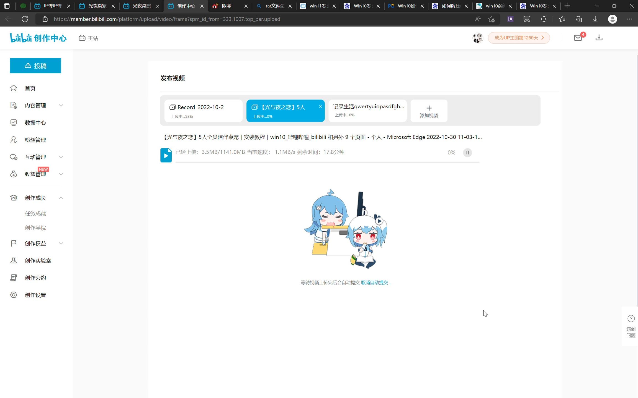Open 数据中心 in the sidebar
638x398 pixels.
35,122
